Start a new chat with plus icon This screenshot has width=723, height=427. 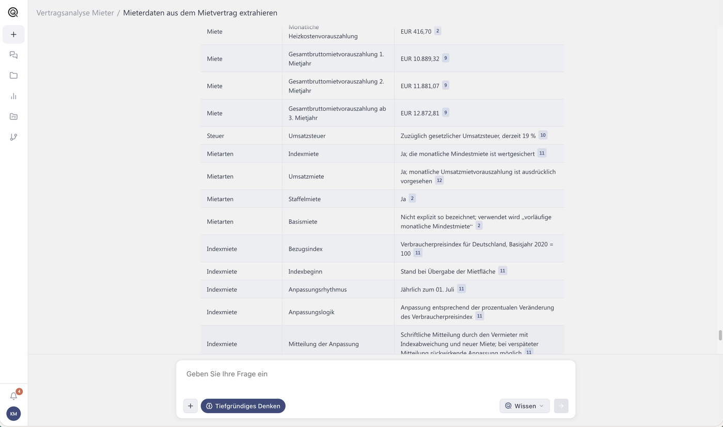13,34
